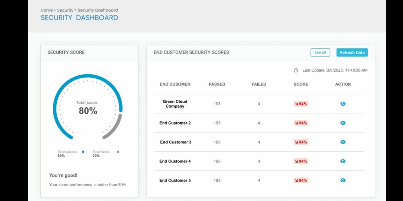
Task: Click the eye icon for Green Cloud Company
Action: click(x=343, y=104)
